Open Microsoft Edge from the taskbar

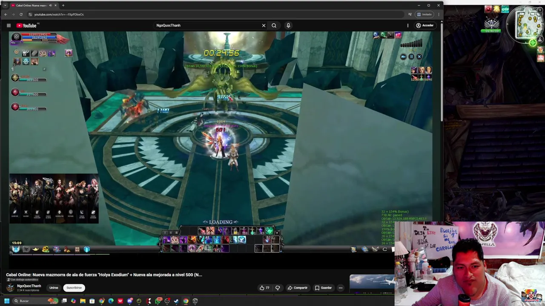[x=111, y=301]
